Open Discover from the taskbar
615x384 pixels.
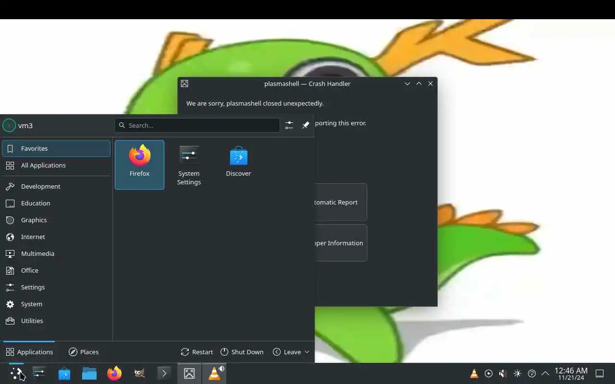pyautogui.click(x=64, y=373)
